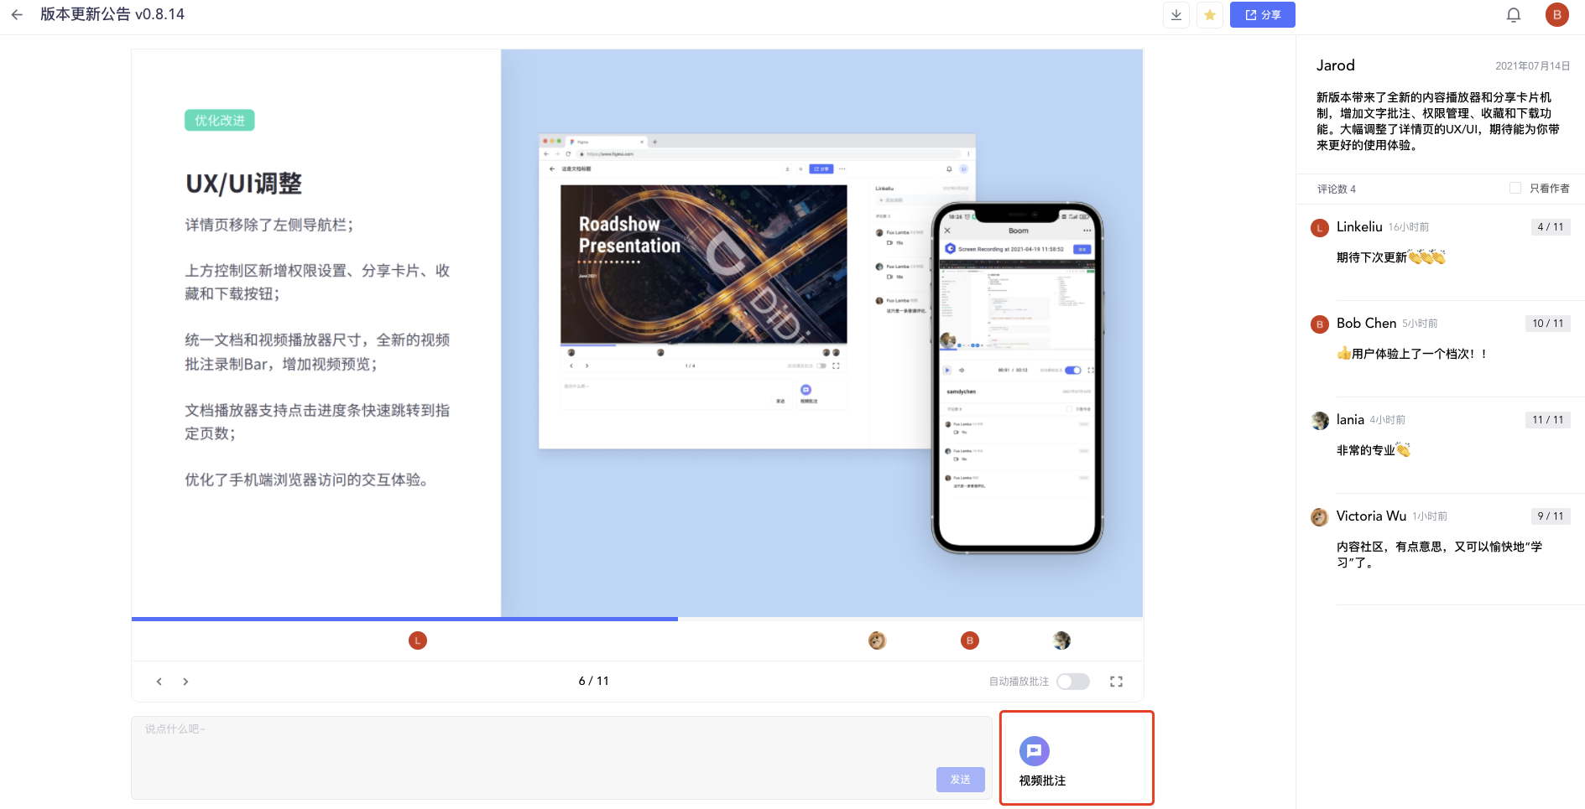
Task: Tick the 只看作者 checkbox
Action: (x=1515, y=189)
